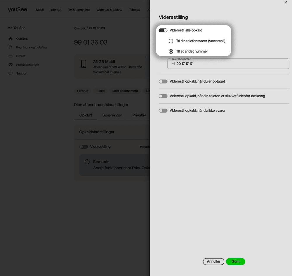The width and height of the screenshot is (292, 276).
Task: Click the Overblik home icon in sidebar
Action: 11,39
